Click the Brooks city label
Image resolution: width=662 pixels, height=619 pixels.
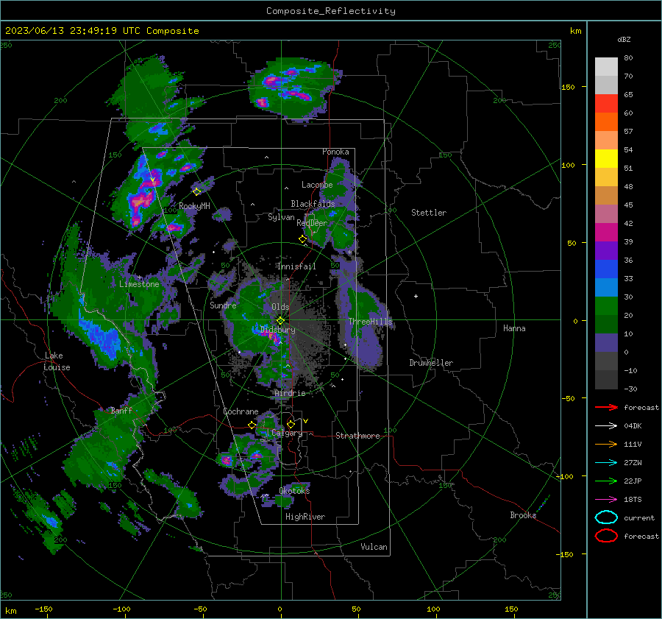523,515
